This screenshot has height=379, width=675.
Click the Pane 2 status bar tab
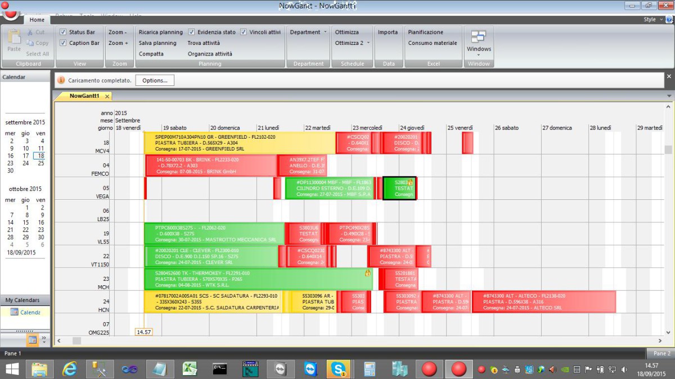pos(661,354)
